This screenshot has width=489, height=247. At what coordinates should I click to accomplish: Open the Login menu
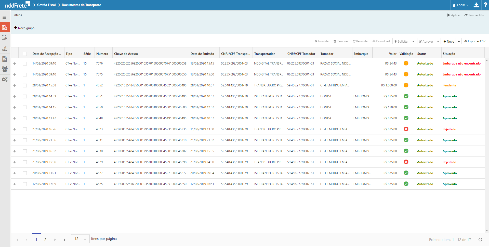click(x=460, y=5)
